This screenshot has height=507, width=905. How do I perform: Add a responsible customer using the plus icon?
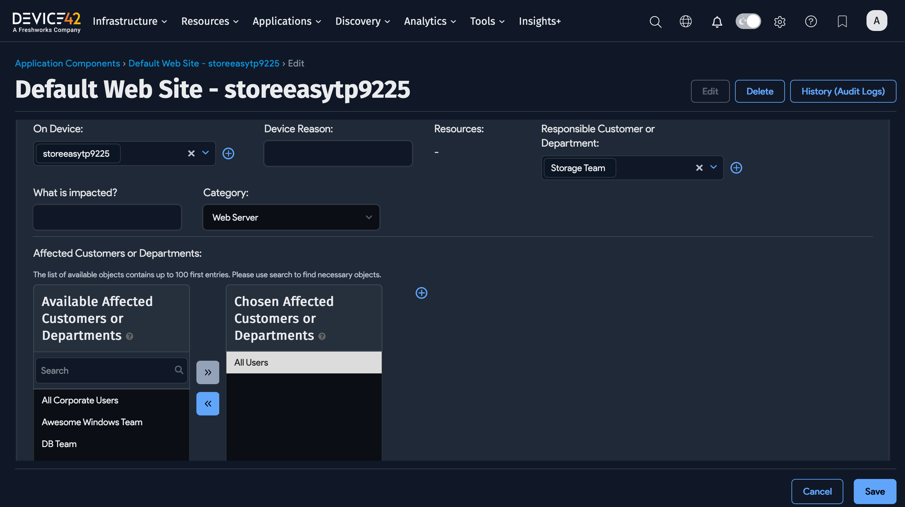pos(736,168)
